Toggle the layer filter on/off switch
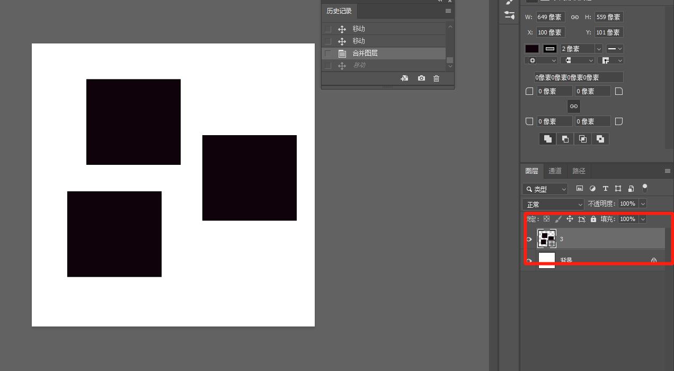 coord(645,188)
